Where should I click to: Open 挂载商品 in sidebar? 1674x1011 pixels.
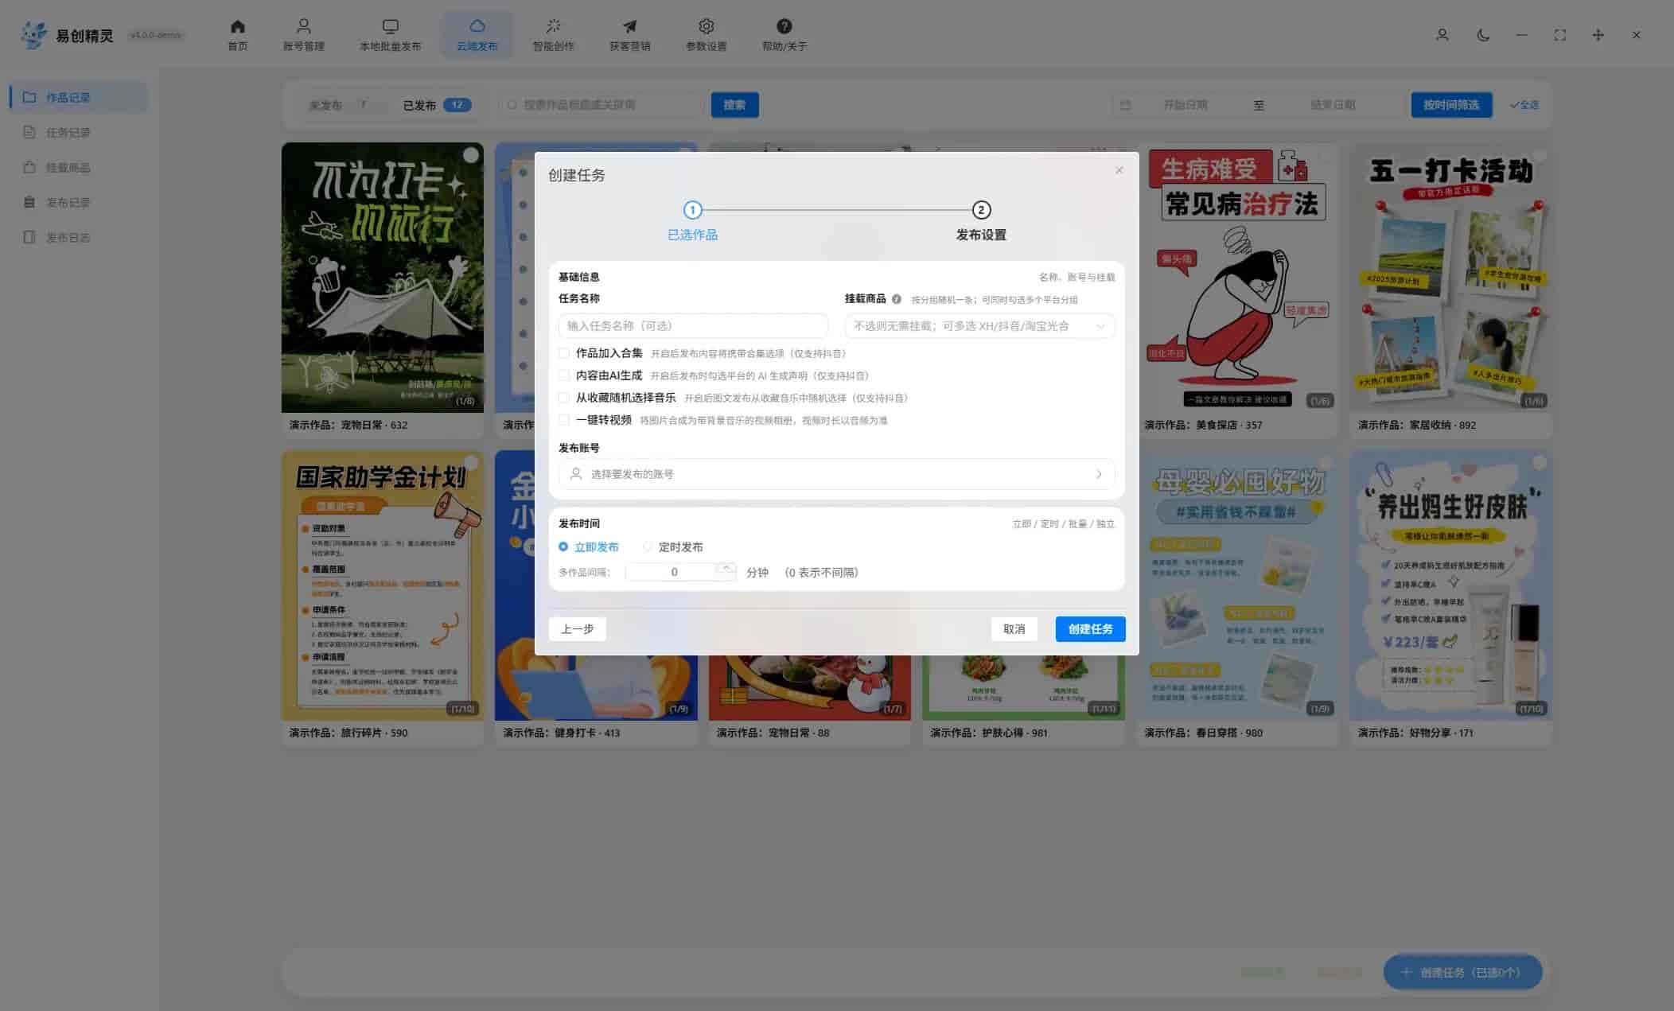point(78,167)
